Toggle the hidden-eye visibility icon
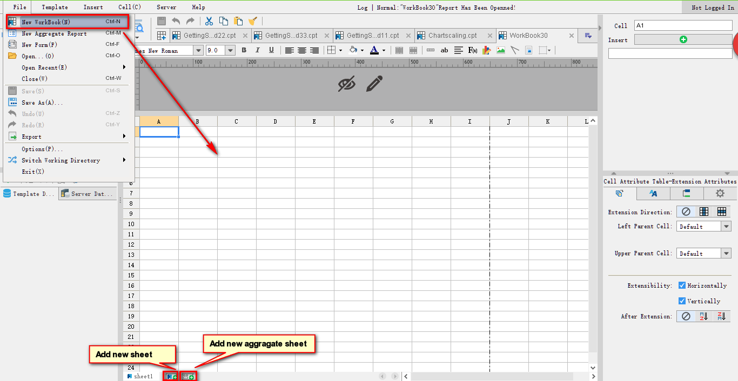 [347, 84]
